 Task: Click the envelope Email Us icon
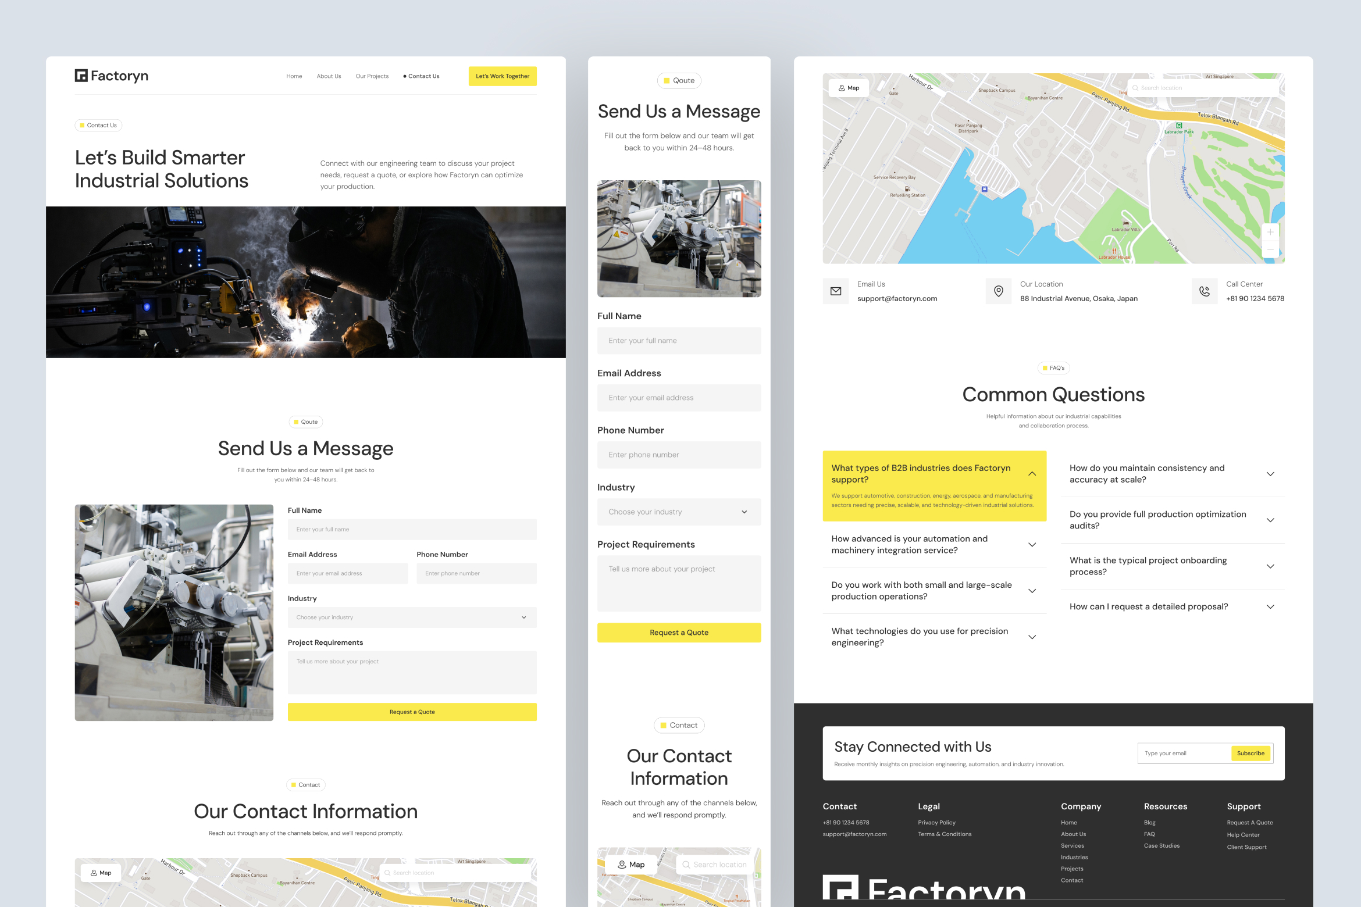pyautogui.click(x=836, y=291)
